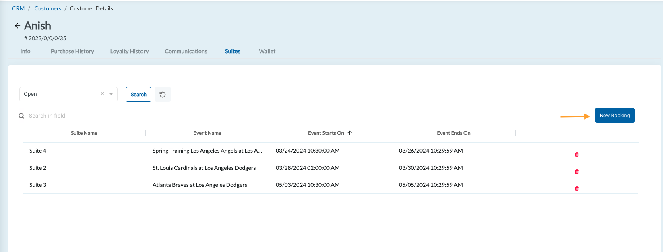The width and height of the screenshot is (663, 252).
Task: Sort by Event Ends On header
Action: tap(454, 133)
